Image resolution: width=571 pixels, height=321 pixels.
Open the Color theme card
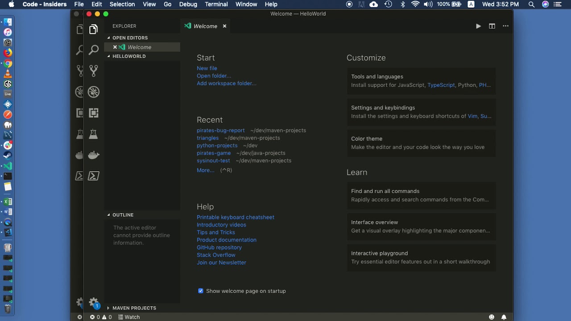tap(421, 143)
